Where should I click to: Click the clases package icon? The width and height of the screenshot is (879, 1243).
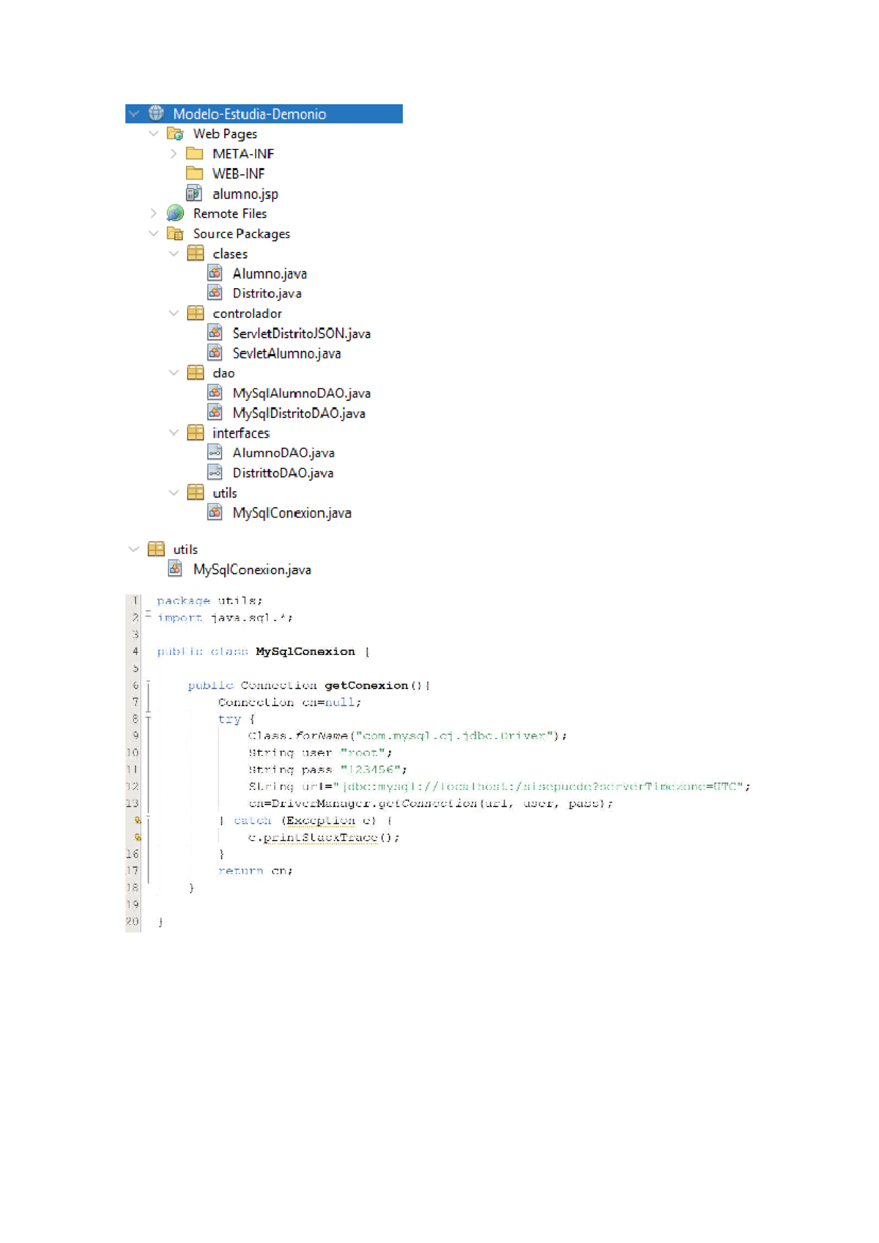coord(196,253)
